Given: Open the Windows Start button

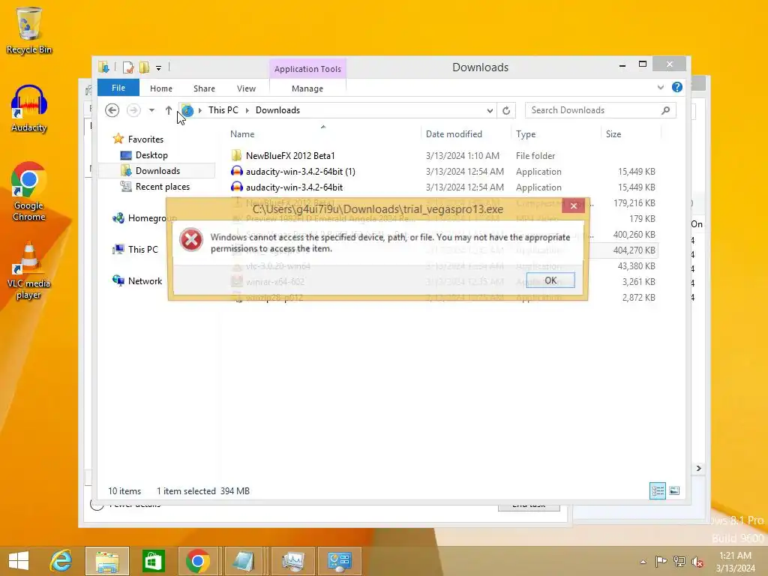Looking at the screenshot, I should click(x=19, y=561).
